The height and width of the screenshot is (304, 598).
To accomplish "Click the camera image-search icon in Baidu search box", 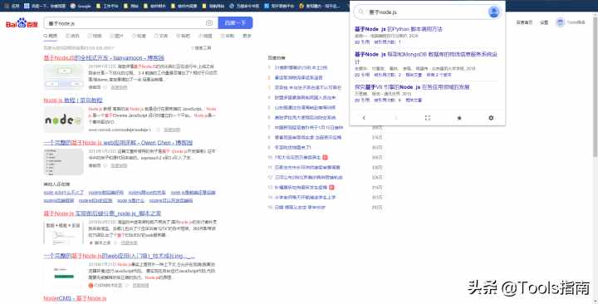I will point(209,23).
